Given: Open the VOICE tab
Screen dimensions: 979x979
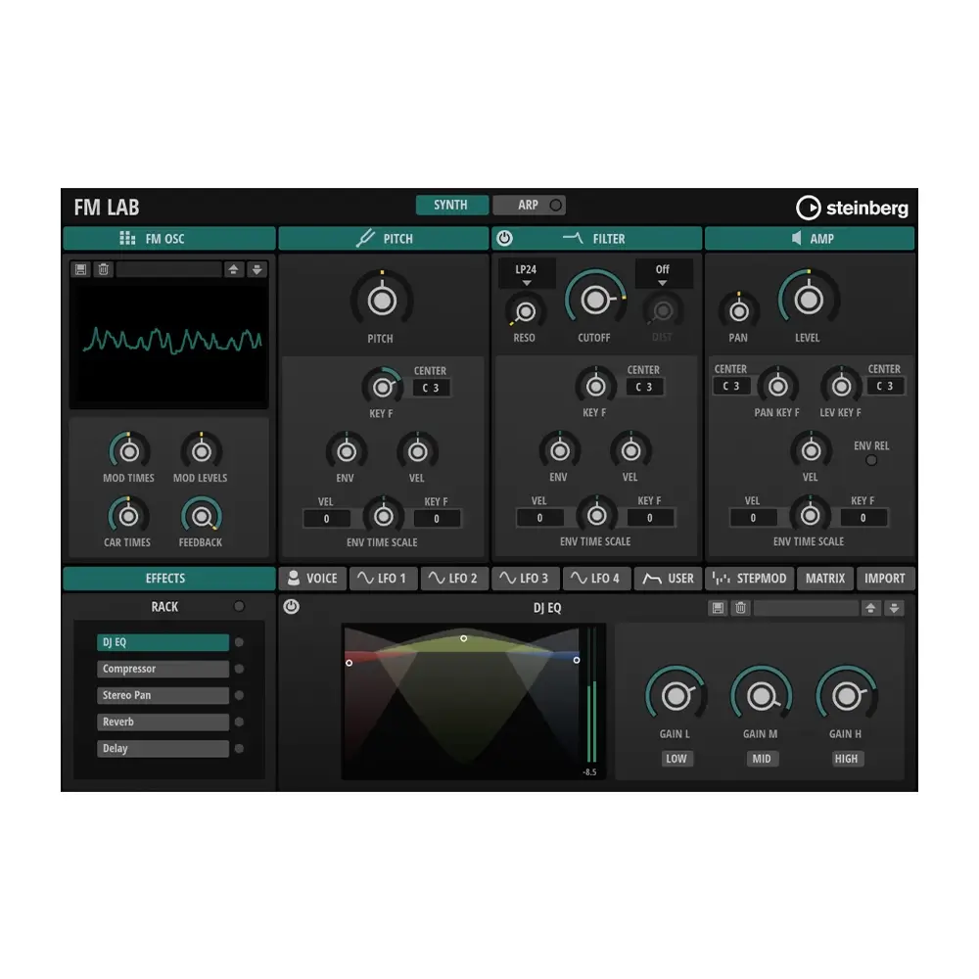Looking at the screenshot, I should (x=311, y=579).
